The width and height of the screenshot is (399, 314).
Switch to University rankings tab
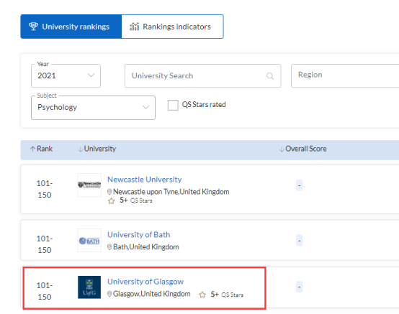tap(71, 27)
